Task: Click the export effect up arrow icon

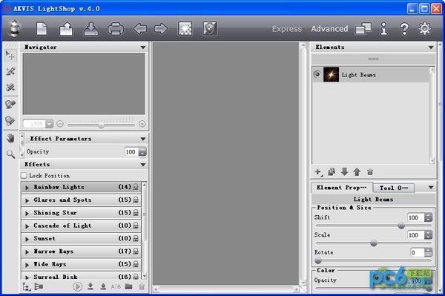Action: coord(103,286)
